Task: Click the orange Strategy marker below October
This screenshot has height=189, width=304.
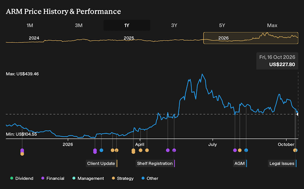Action: point(295,150)
